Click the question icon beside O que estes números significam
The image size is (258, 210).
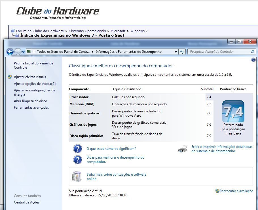point(77,149)
